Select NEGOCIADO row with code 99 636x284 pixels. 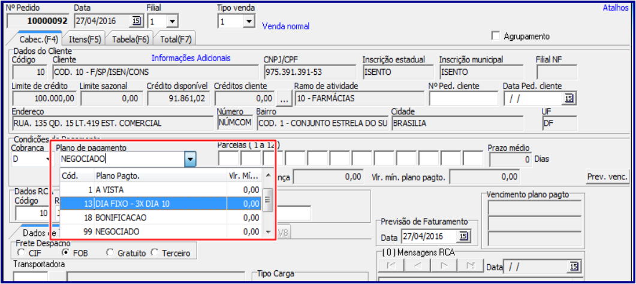click(160, 232)
